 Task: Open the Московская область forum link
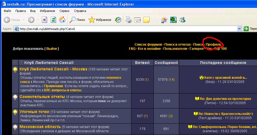point(40,127)
